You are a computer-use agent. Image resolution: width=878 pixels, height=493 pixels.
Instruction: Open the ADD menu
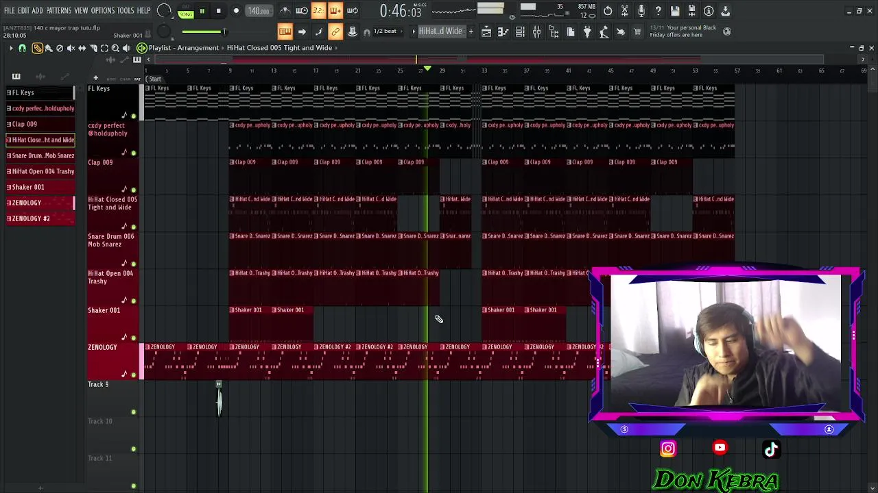tap(37, 11)
